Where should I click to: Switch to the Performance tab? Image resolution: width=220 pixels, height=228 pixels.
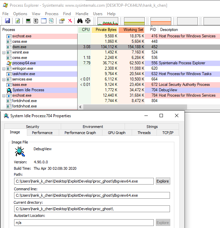click(42, 133)
